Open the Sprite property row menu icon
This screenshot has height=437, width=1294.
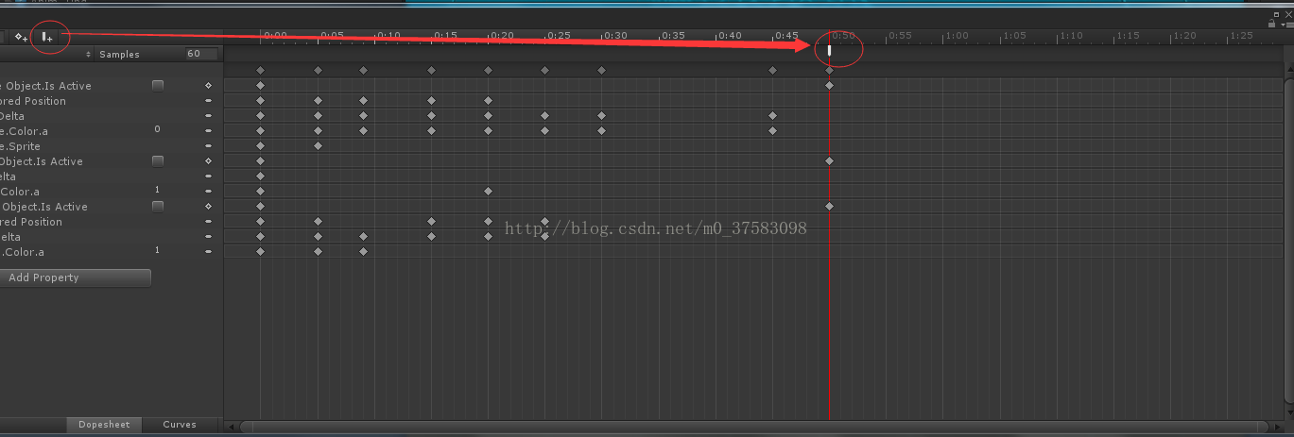pos(208,146)
